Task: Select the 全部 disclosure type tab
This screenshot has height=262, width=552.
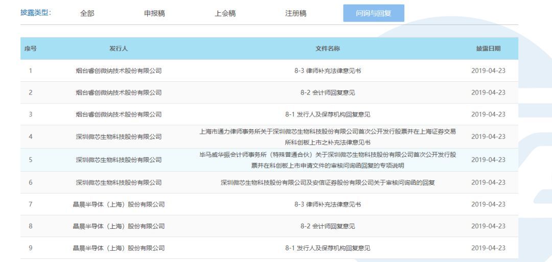Action: click(x=87, y=13)
